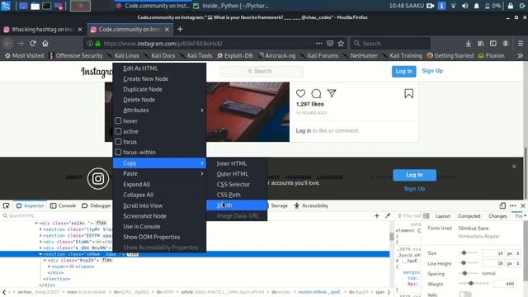Open the Kali applications menu icon
The width and height of the screenshot is (528, 297).
6,6
